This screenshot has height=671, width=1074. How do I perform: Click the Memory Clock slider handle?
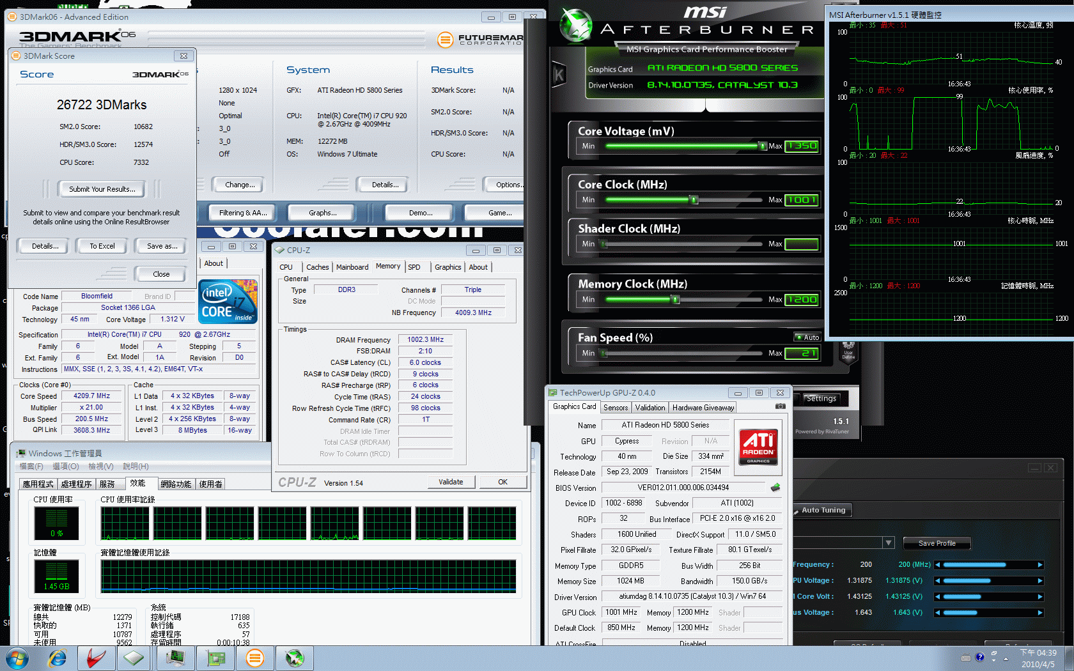(675, 300)
